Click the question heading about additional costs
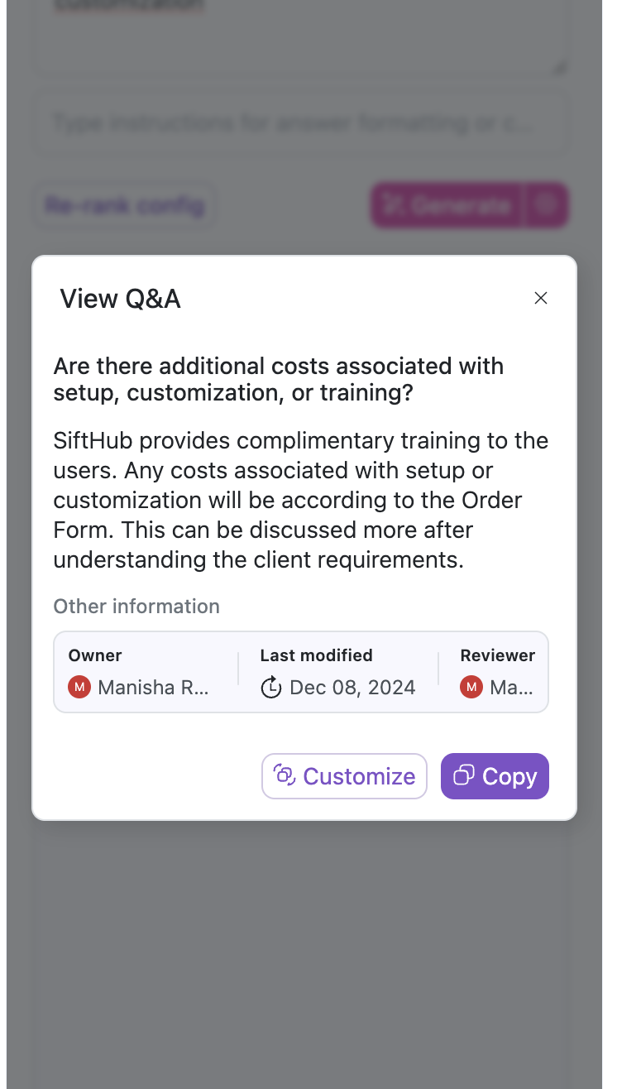 point(279,379)
